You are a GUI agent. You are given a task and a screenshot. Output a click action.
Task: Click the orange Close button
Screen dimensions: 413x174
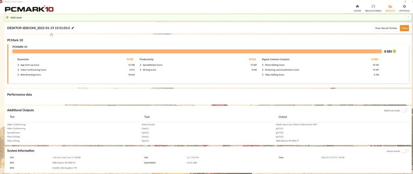[404, 28]
